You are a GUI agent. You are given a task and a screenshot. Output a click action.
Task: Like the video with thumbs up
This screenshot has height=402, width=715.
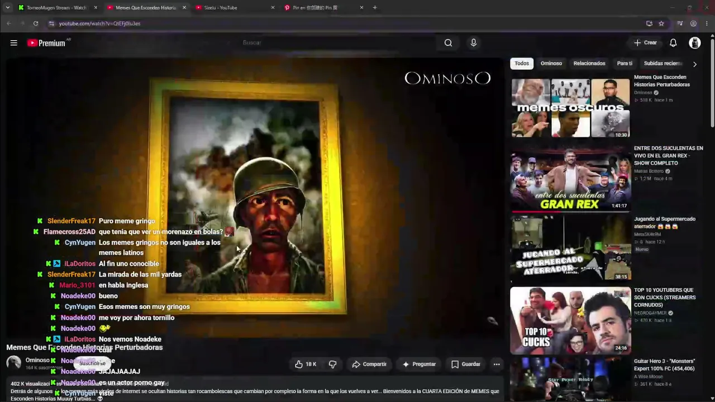coord(306,364)
